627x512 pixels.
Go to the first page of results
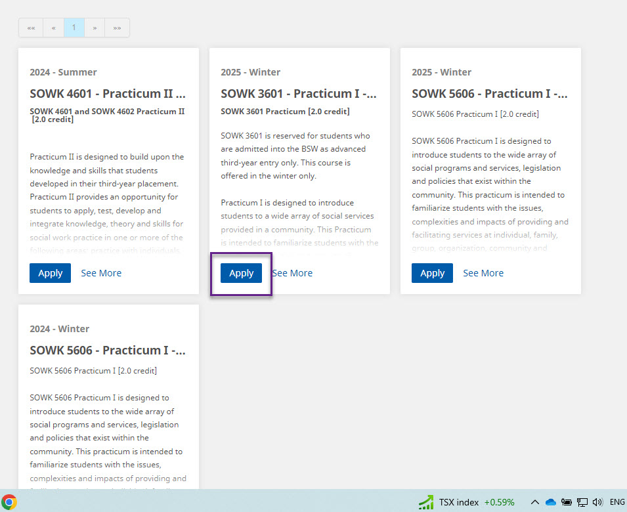tap(31, 28)
